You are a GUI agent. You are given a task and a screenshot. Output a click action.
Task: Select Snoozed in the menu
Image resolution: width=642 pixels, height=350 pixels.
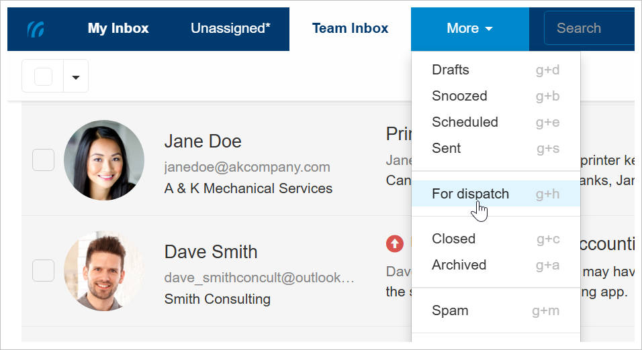coord(459,96)
